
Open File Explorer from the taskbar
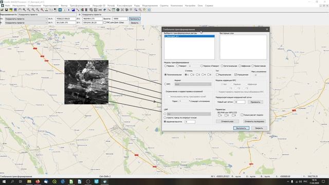tap(29, 181)
